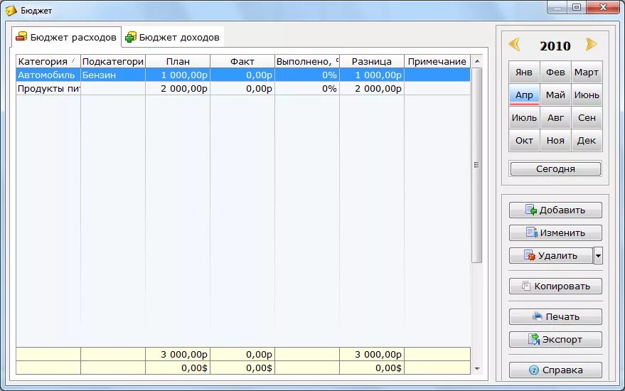The width and height of the screenshot is (625, 391).
Task: Click the Бензин subcategory cell
Action: (113, 75)
